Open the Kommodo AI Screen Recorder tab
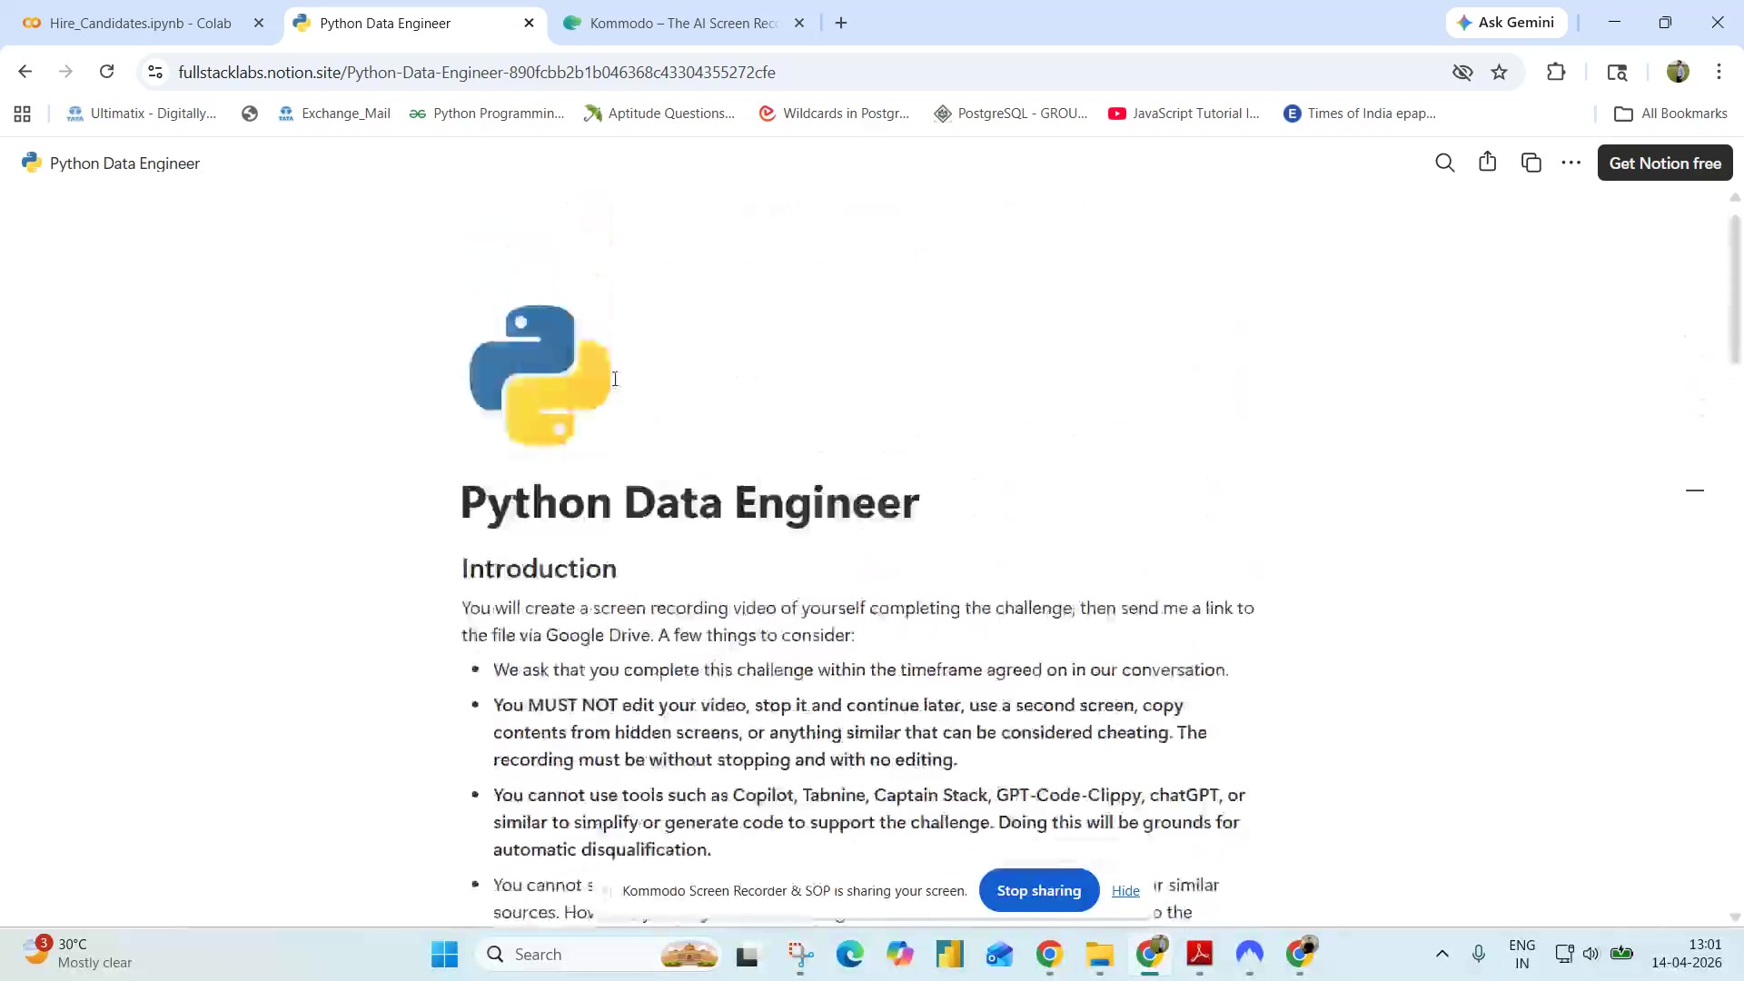 click(x=683, y=23)
